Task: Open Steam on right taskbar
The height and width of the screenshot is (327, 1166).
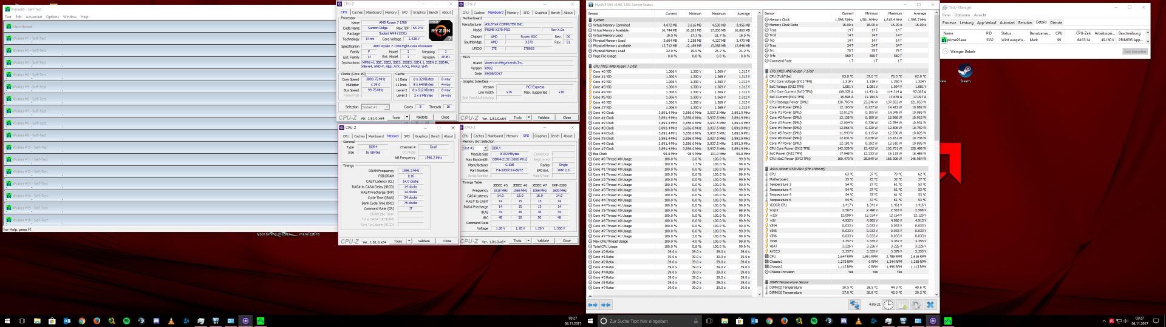Action: point(828,321)
